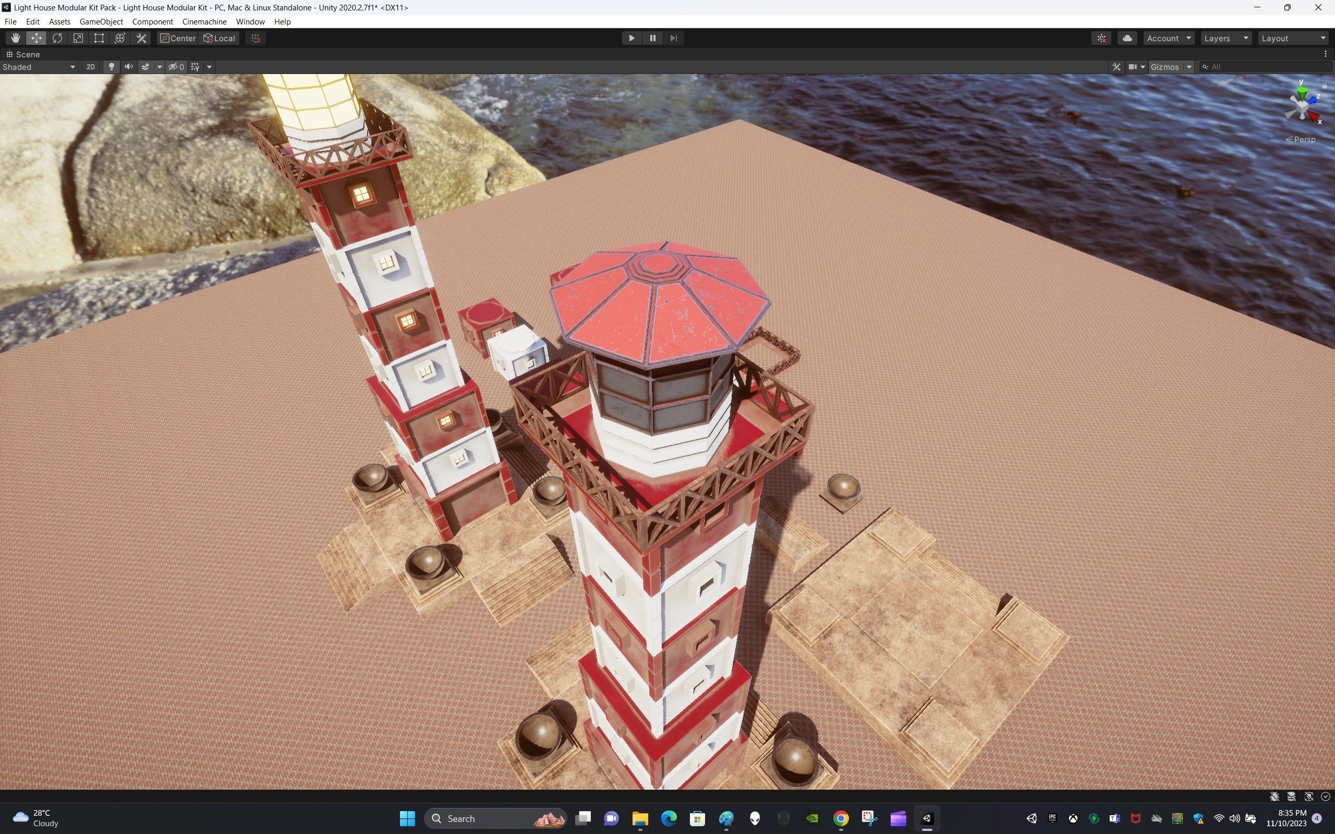Open Epic Games tray icon
1335x834 pixels.
[x=1052, y=818]
